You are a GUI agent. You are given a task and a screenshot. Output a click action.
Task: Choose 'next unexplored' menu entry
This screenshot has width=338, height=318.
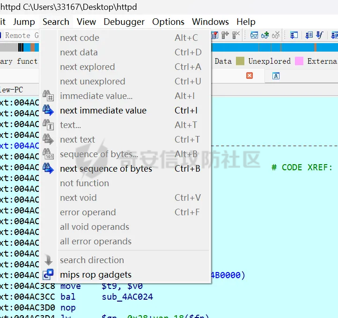[125, 82]
